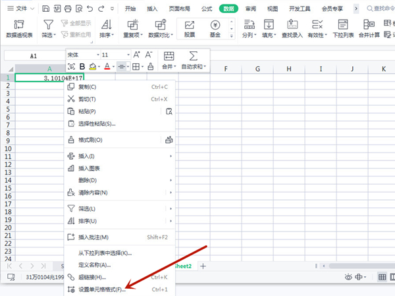Open the 数据透视表 pivot table tool
Screen dimensions: 395x296
pyautogui.click(x=19, y=28)
